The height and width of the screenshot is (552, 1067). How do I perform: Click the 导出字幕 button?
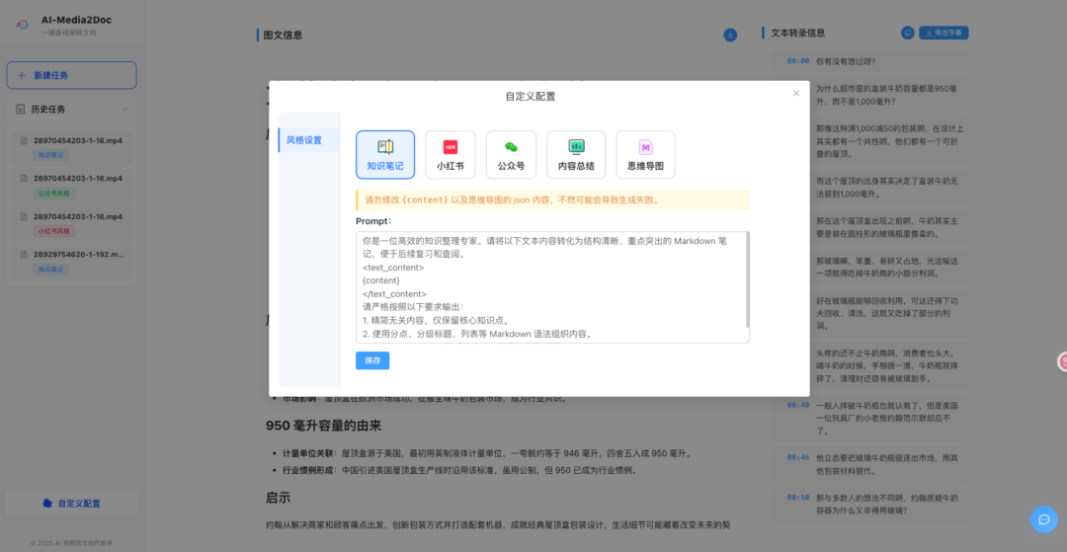pyautogui.click(x=944, y=33)
